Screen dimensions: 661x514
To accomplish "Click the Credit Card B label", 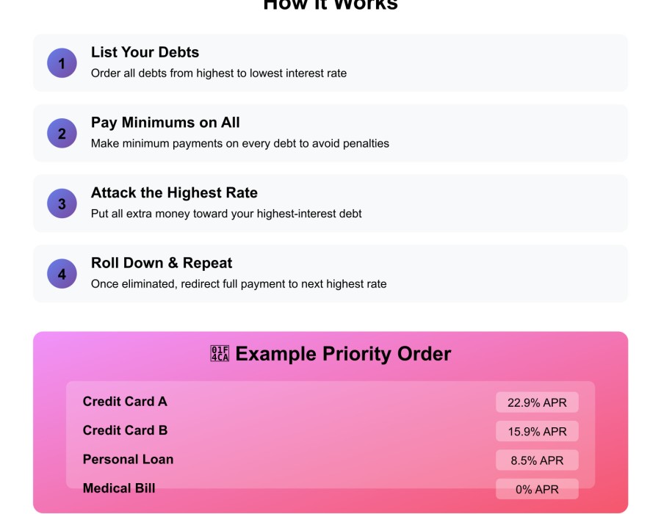I will (125, 430).
